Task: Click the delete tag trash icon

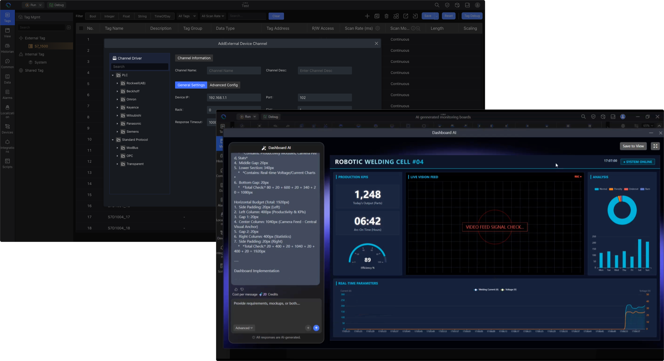Action: point(386,16)
